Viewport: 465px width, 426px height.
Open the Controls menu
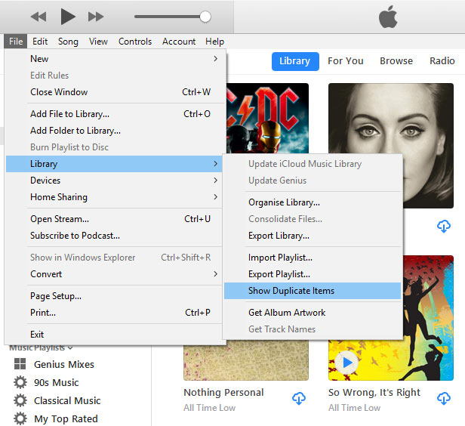(135, 42)
